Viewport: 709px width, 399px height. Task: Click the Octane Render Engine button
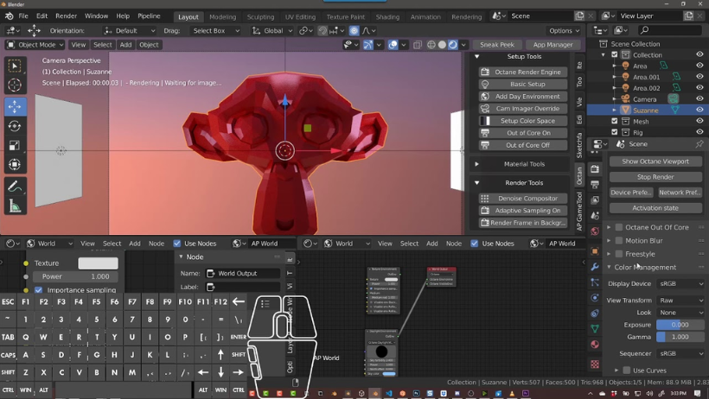pyautogui.click(x=523, y=72)
